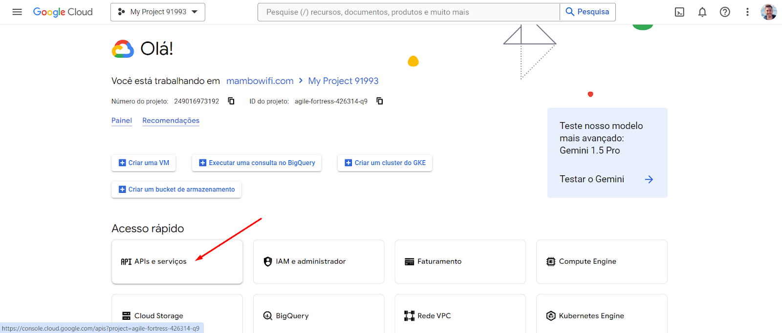Open the Faturamento card
782x333 pixels.
[x=460, y=262]
